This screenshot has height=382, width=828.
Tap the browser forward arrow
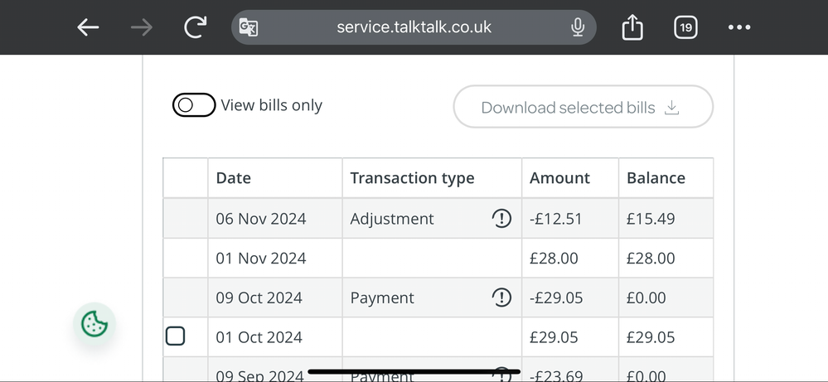coord(142,27)
